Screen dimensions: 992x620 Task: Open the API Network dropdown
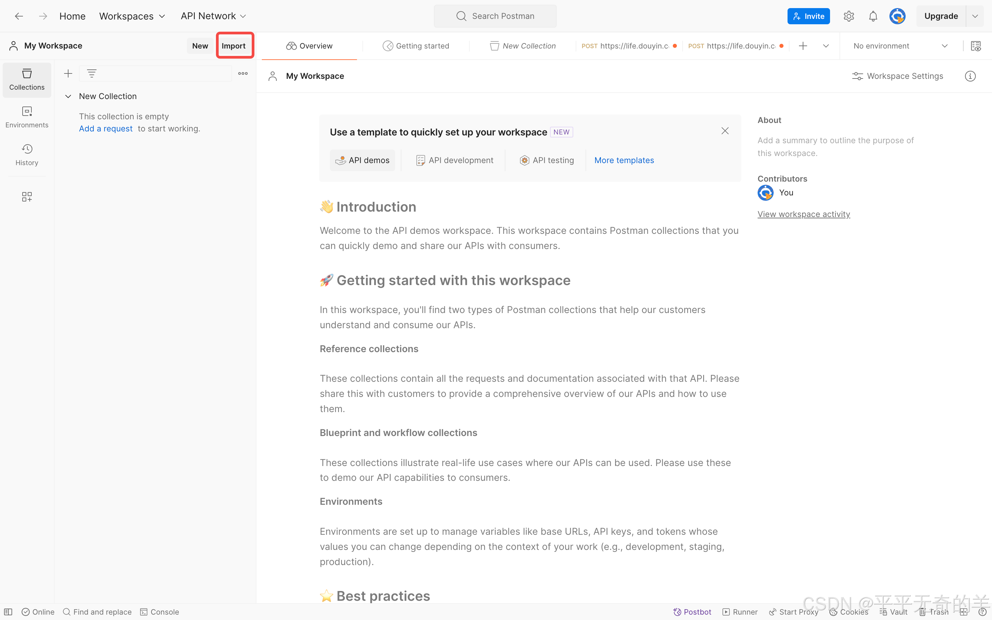pyautogui.click(x=213, y=17)
